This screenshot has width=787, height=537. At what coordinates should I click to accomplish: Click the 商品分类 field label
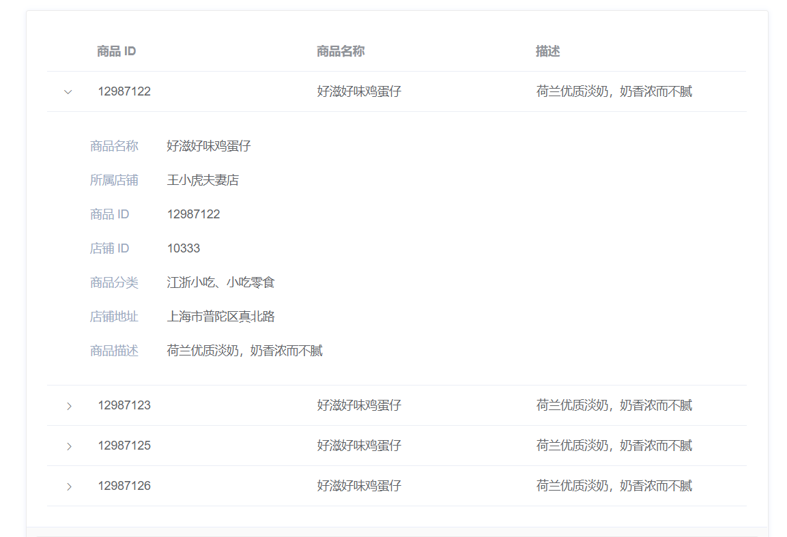pos(113,282)
